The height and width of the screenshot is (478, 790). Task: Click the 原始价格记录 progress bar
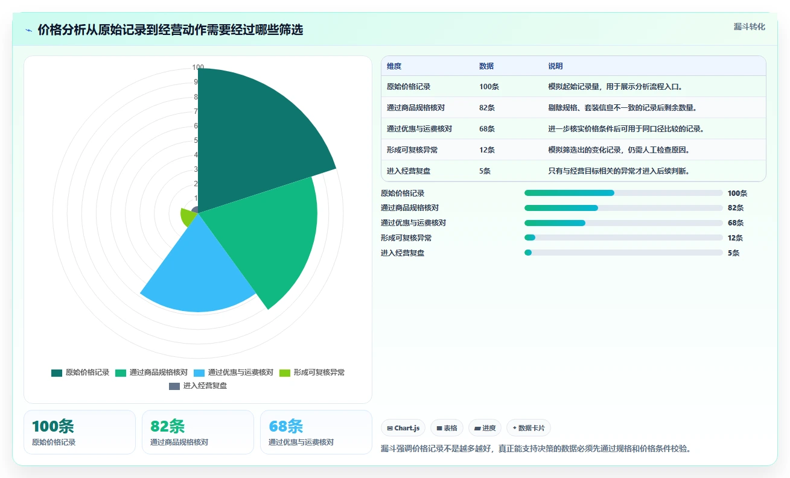(x=623, y=193)
